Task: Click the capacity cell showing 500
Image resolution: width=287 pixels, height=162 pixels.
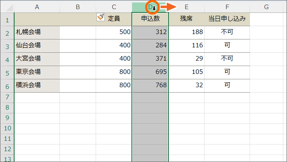Action: click(114, 33)
